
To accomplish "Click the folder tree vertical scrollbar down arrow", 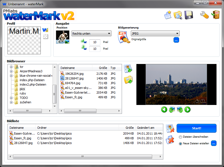I will click(55, 106).
